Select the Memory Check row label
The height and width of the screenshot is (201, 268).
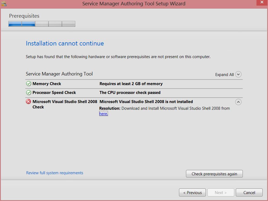tap(47, 84)
